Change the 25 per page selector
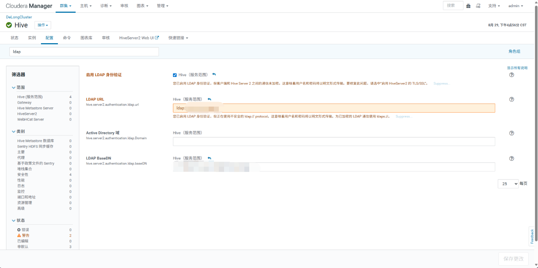 (x=508, y=184)
